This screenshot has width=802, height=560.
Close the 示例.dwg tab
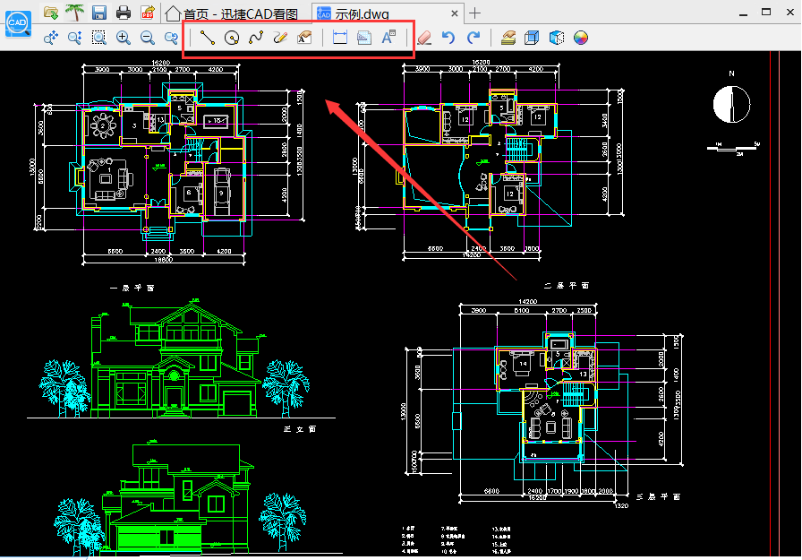454,13
